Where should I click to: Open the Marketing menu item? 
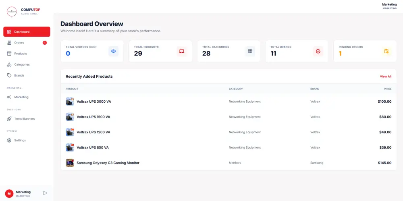(x=27, y=97)
